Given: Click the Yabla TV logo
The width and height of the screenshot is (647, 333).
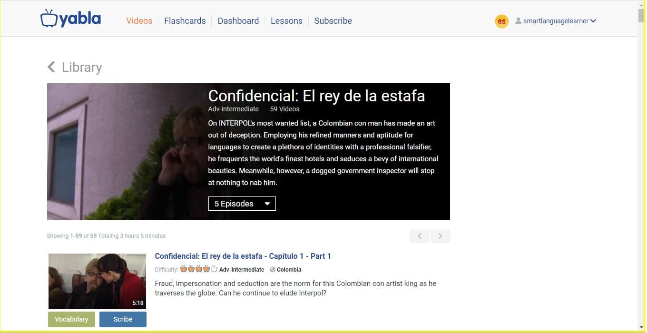Looking at the screenshot, I should pos(70,19).
